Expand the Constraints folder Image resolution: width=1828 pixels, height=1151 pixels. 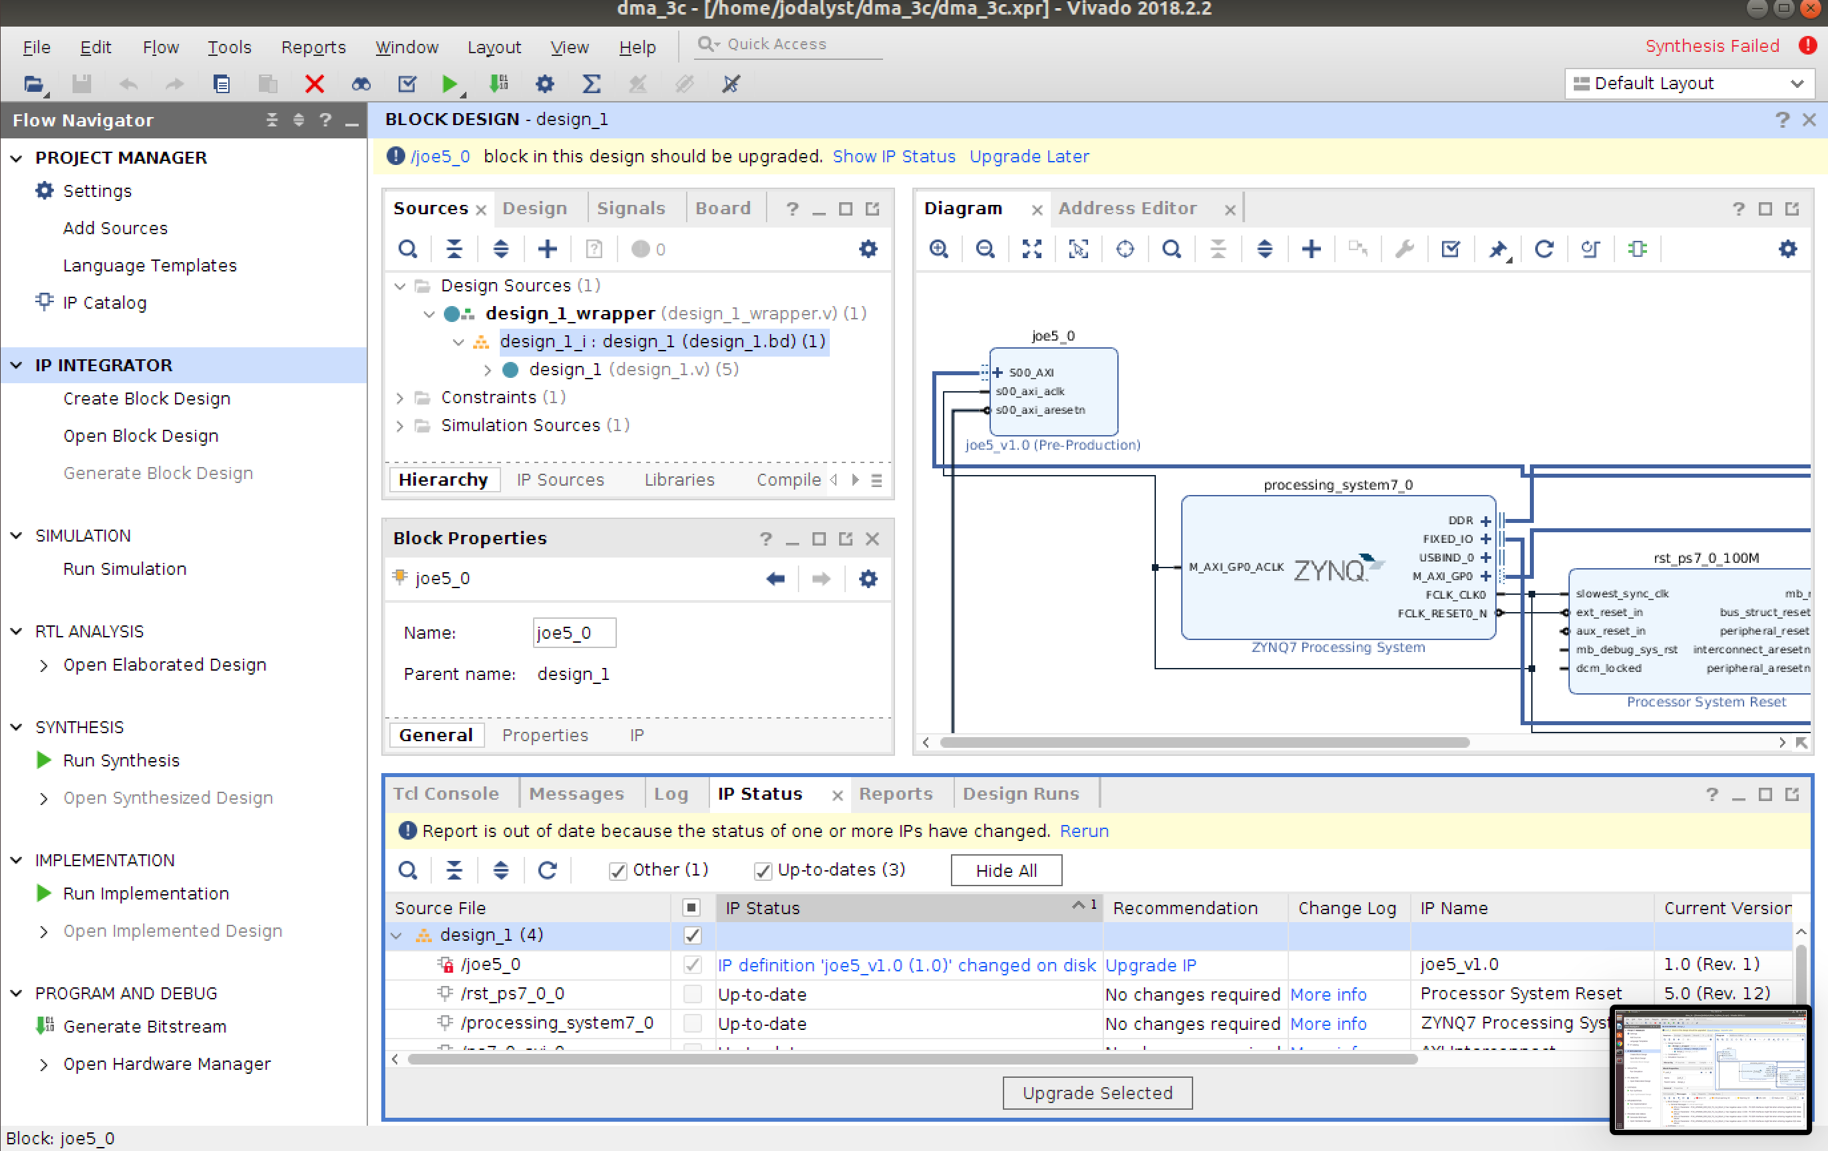(x=400, y=398)
